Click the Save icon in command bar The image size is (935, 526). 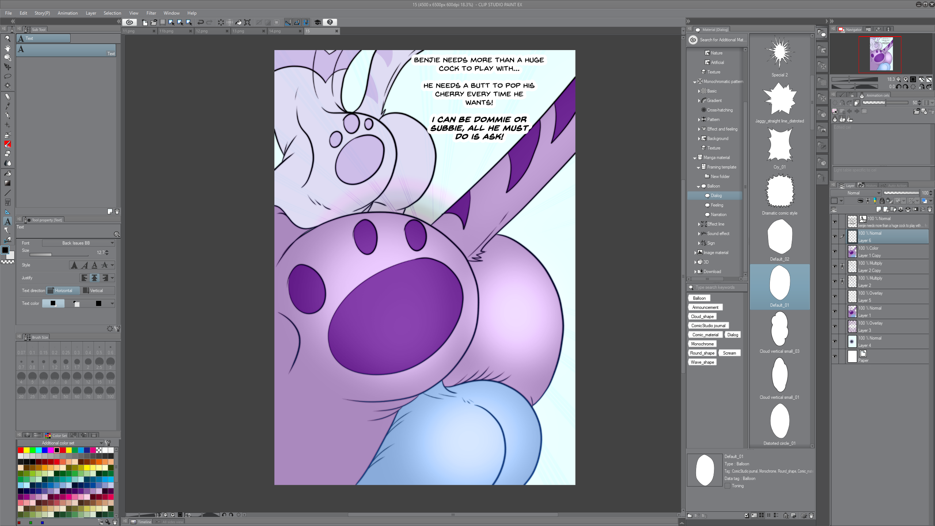[x=163, y=22]
